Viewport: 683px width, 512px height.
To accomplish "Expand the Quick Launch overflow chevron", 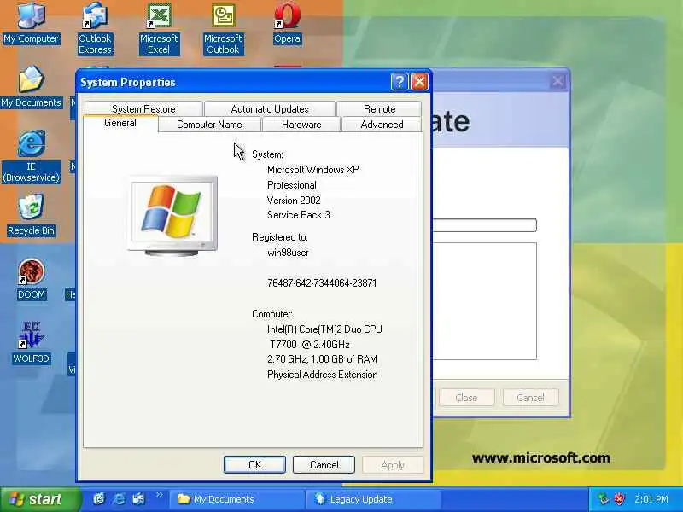I will (x=159, y=495).
